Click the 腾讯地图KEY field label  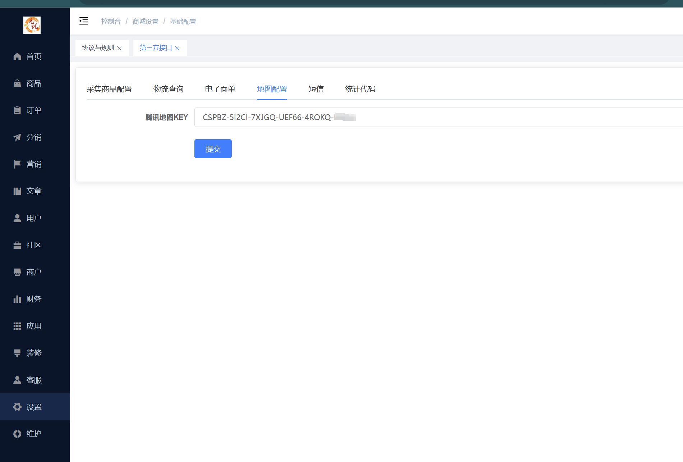(167, 118)
